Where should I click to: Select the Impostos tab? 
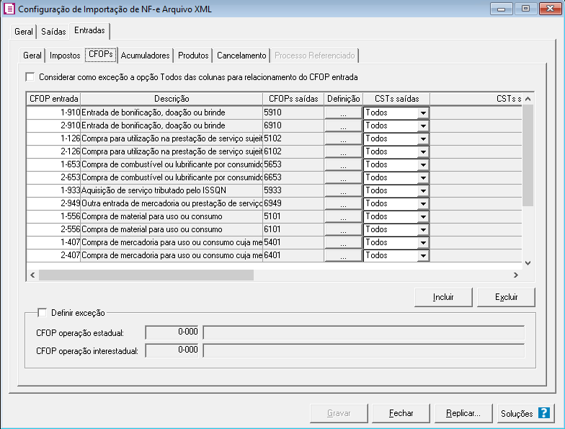click(x=65, y=56)
